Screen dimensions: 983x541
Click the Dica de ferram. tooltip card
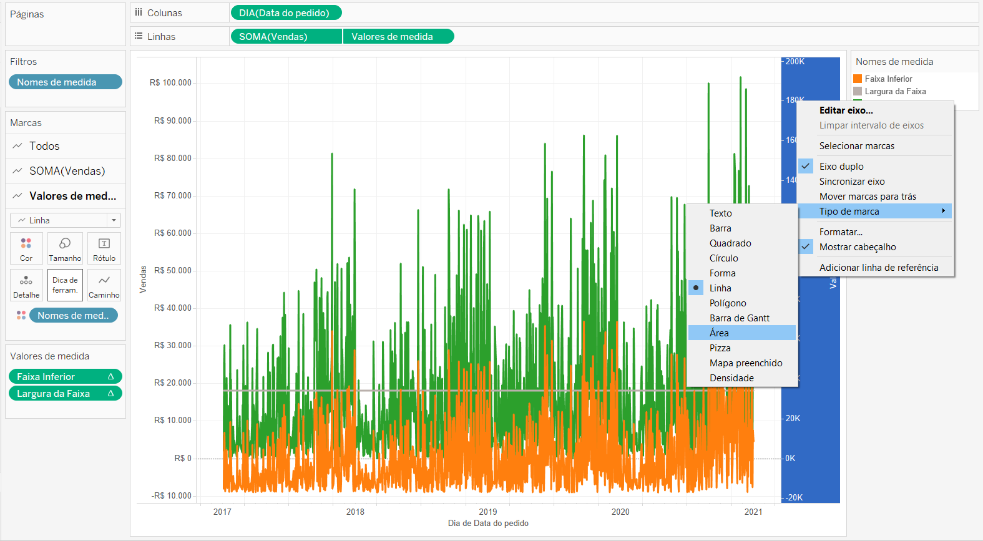pyautogui.click(x=65, y=285)
